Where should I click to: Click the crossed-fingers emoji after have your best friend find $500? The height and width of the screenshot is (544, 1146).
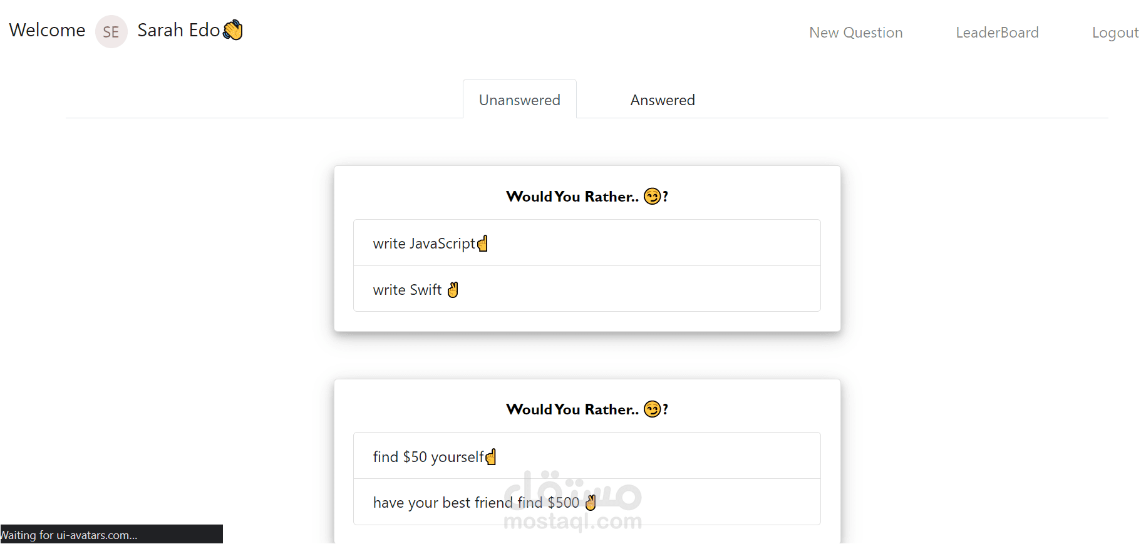(589, 502)
